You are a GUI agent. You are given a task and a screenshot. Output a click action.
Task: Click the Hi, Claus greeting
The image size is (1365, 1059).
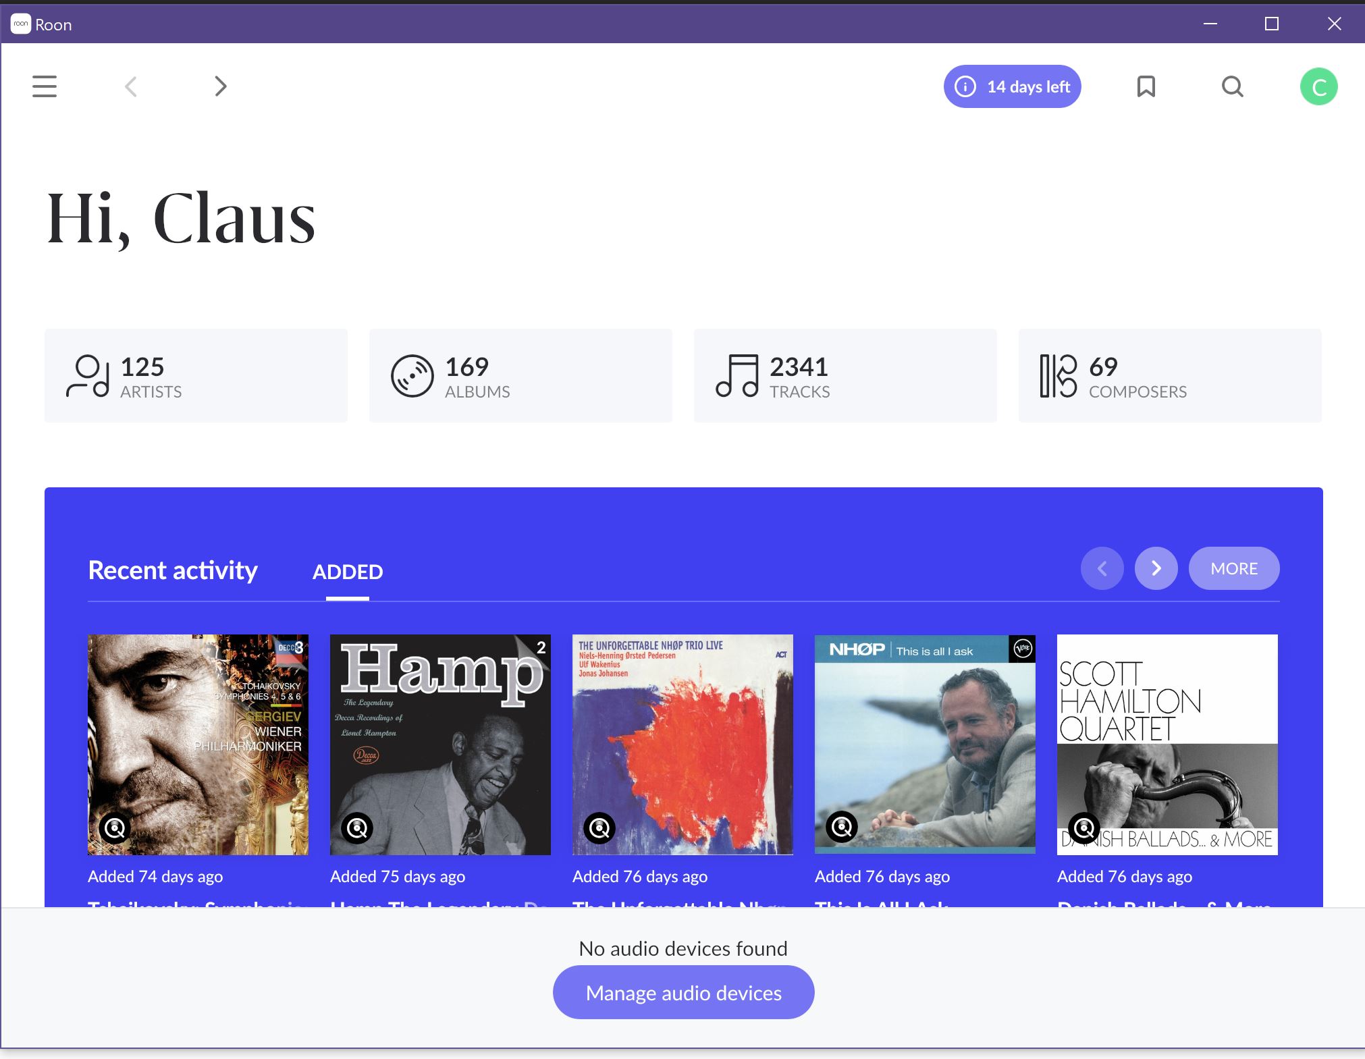(x=181, y=219)
